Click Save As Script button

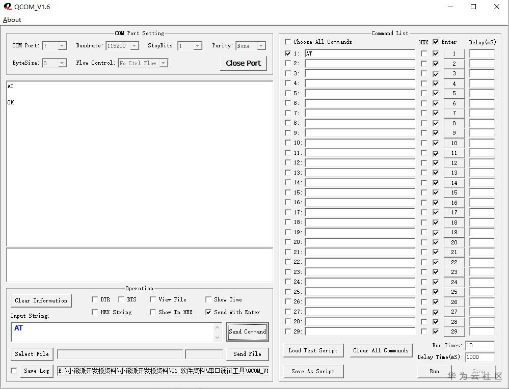point(313,372)
